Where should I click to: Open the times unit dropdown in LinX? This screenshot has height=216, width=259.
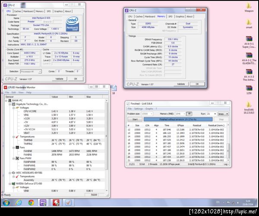coord(223,114)
